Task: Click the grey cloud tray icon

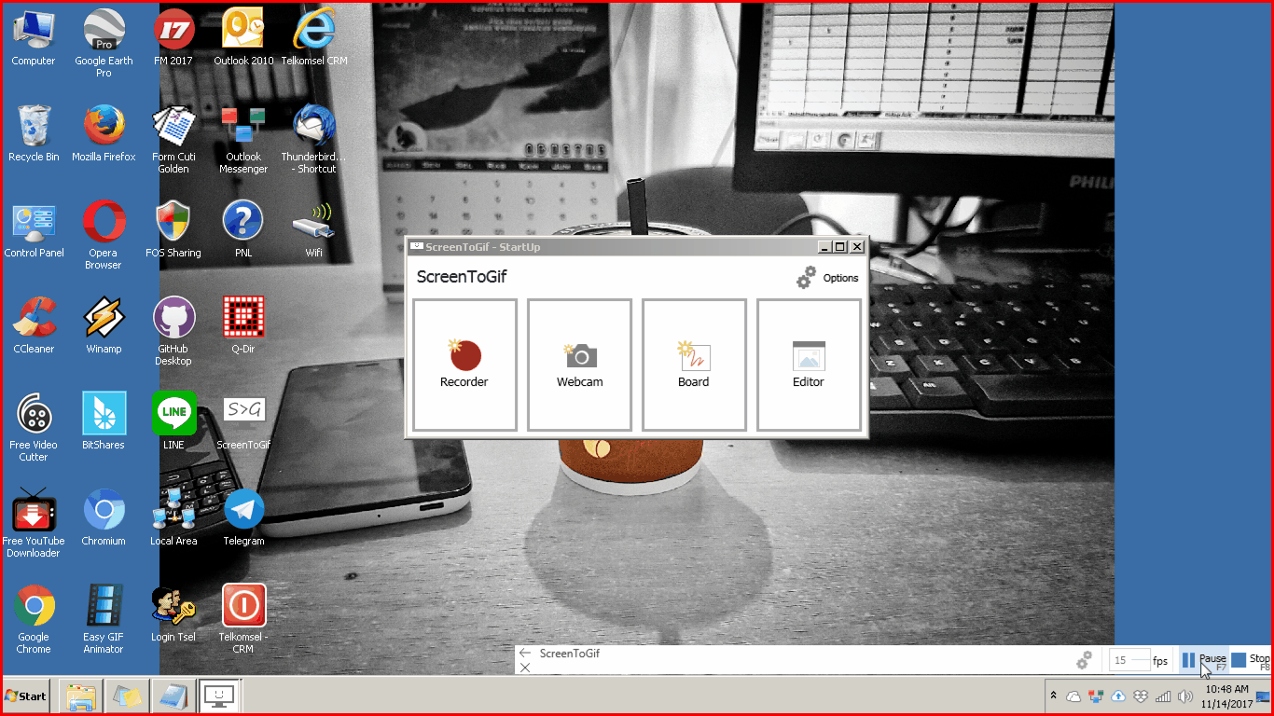Action: (1073, 695)
